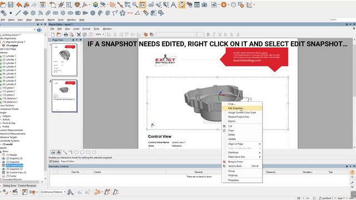Viewport: 356px width, 200px height.
Task: Select the cone feature tool
Action: tap(85, 13)
